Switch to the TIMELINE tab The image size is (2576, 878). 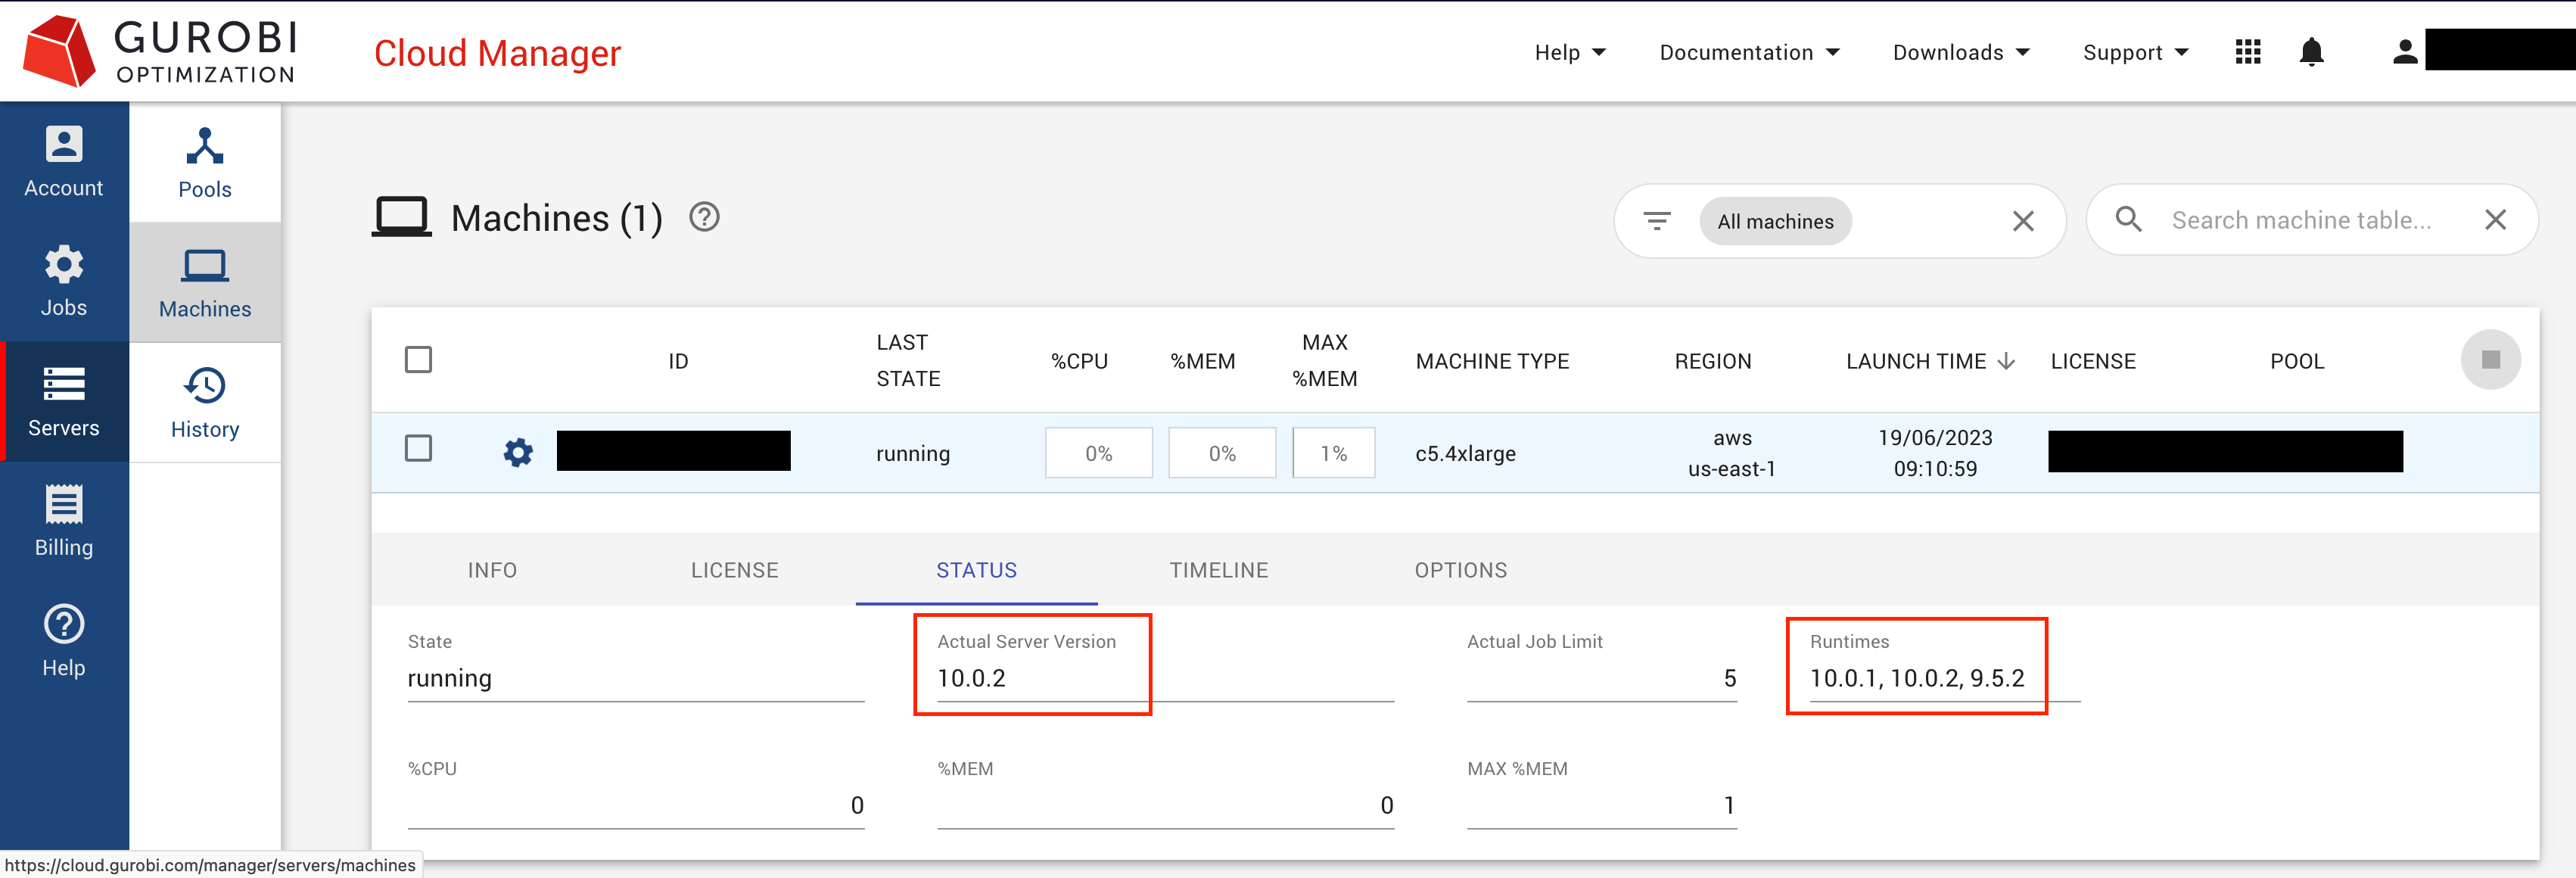1218,570
